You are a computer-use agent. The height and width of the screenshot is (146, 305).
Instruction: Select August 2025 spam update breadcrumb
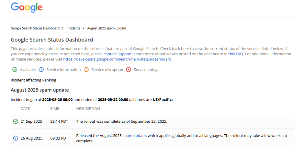[x=106, y=28]
